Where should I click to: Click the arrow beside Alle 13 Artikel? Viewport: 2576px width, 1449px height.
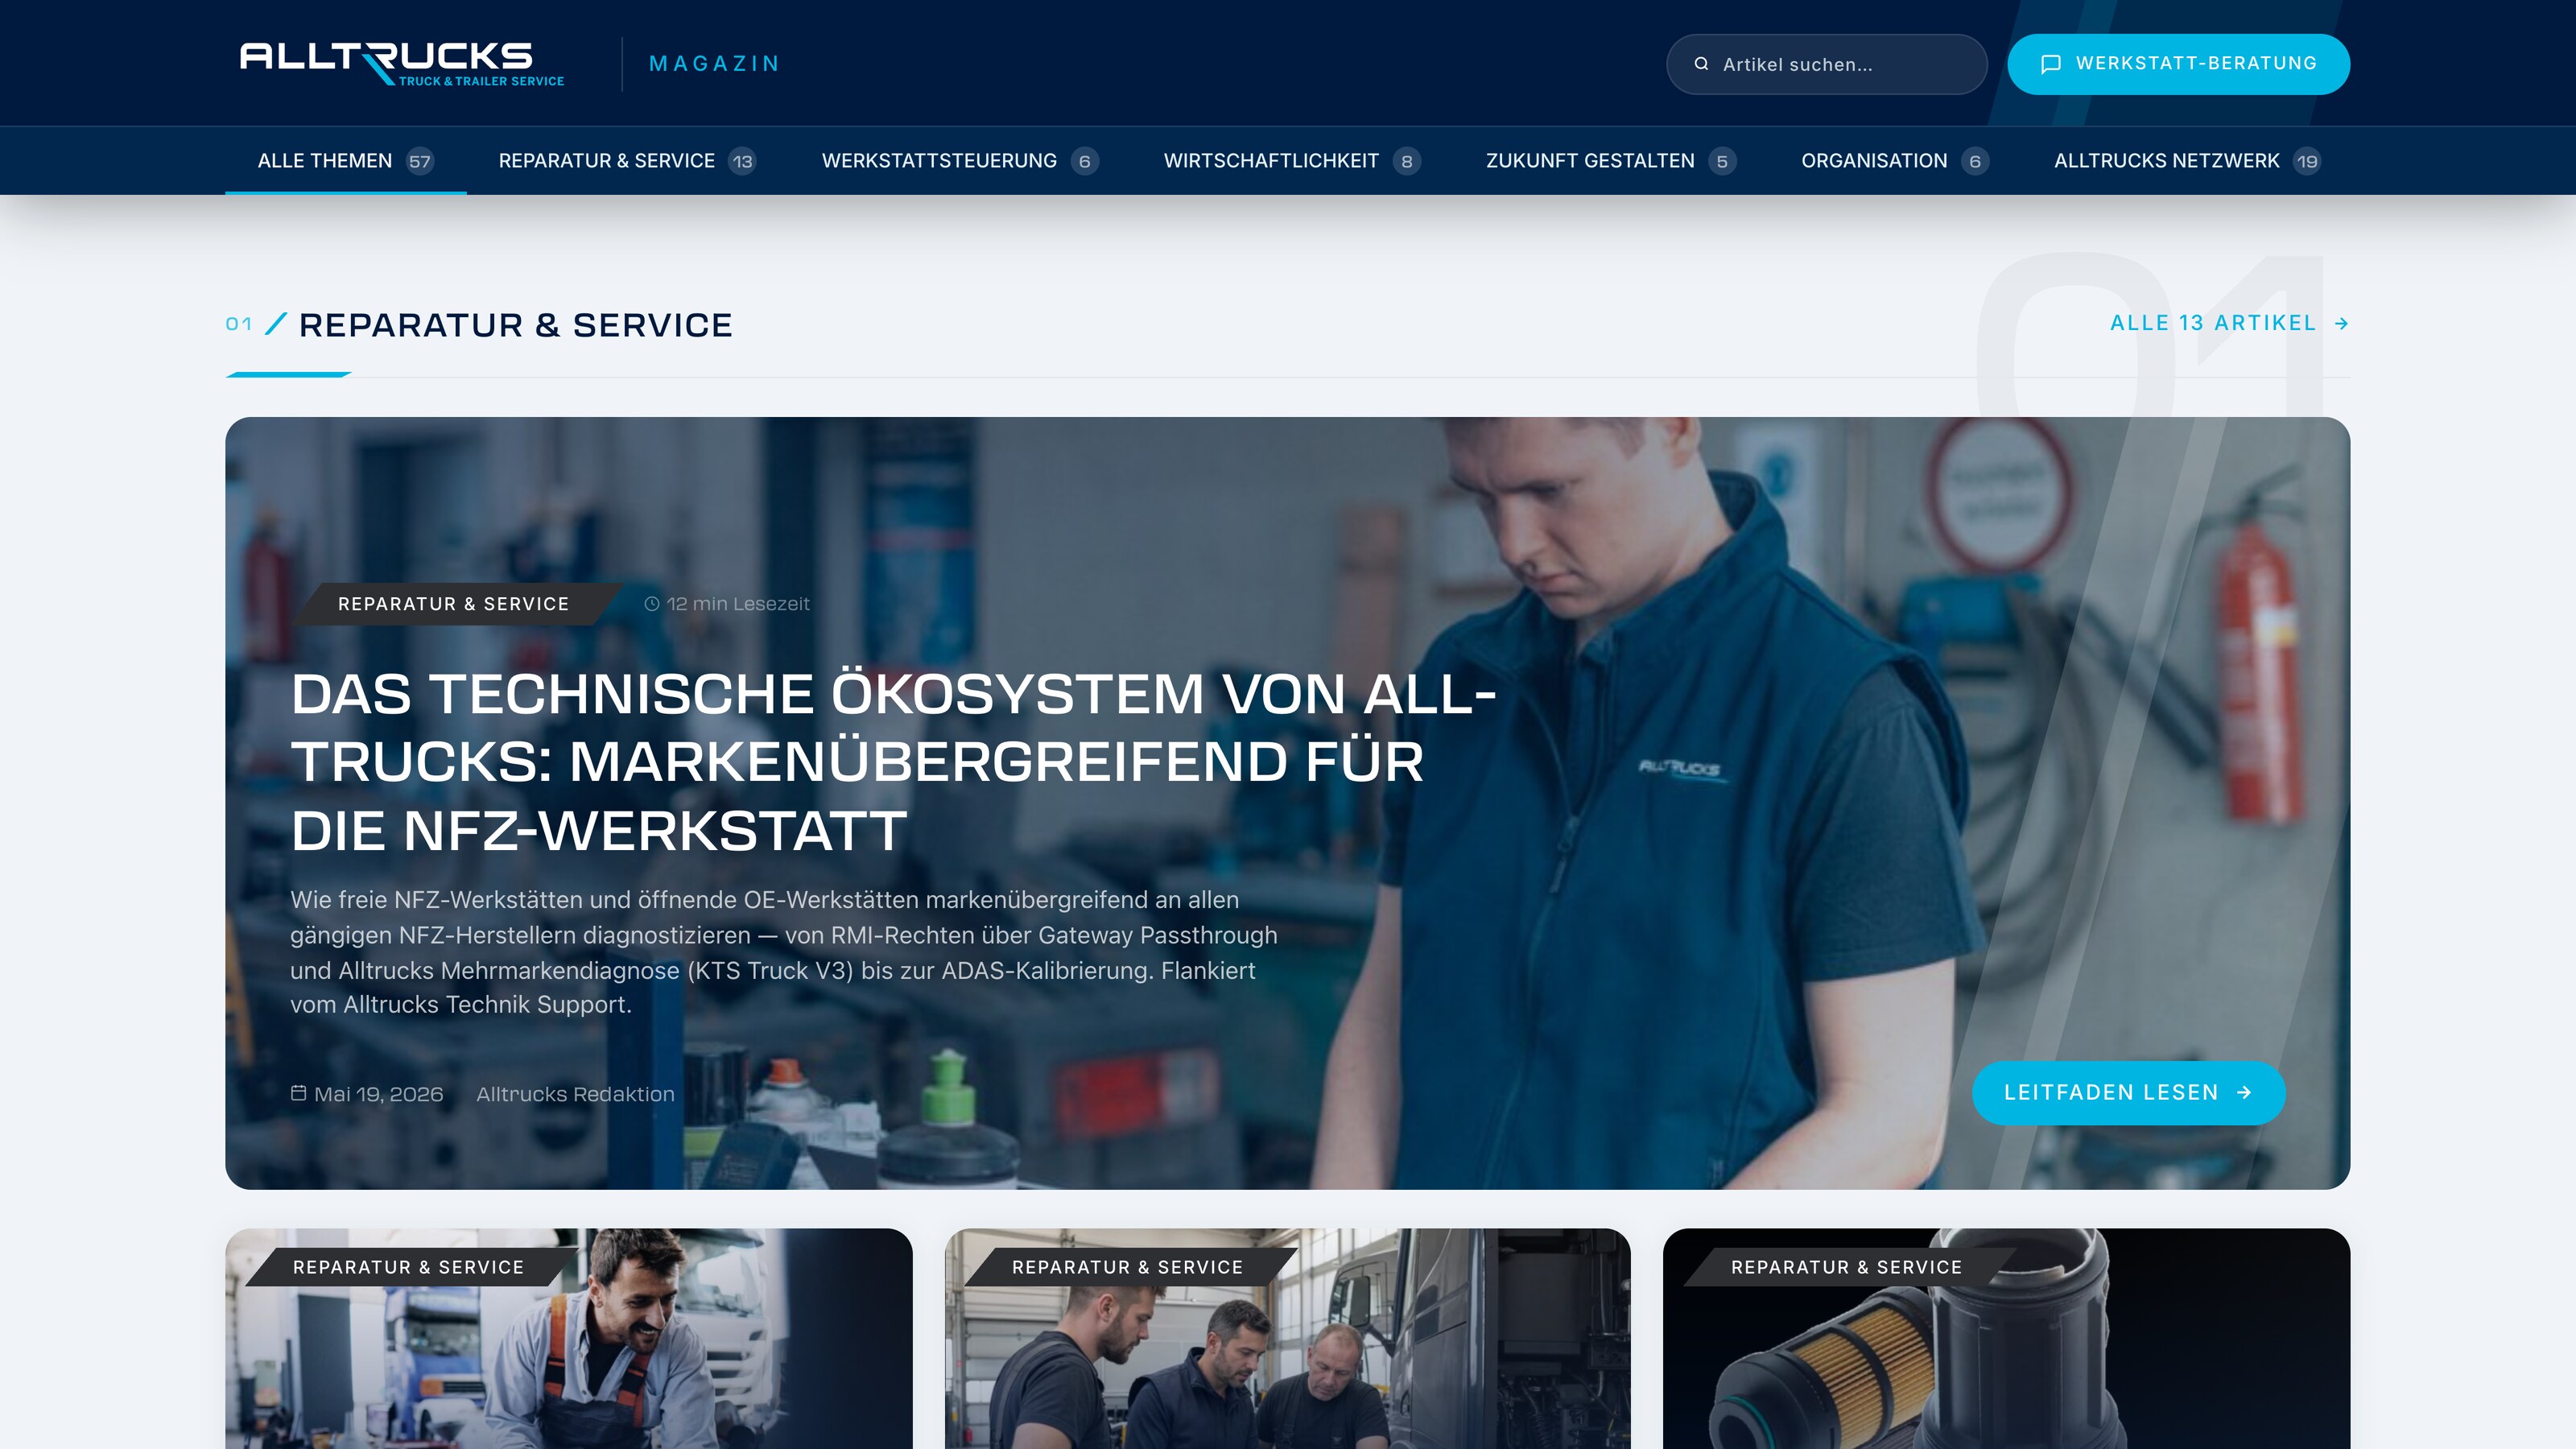pyautogui.click(x=2341, y=323)
